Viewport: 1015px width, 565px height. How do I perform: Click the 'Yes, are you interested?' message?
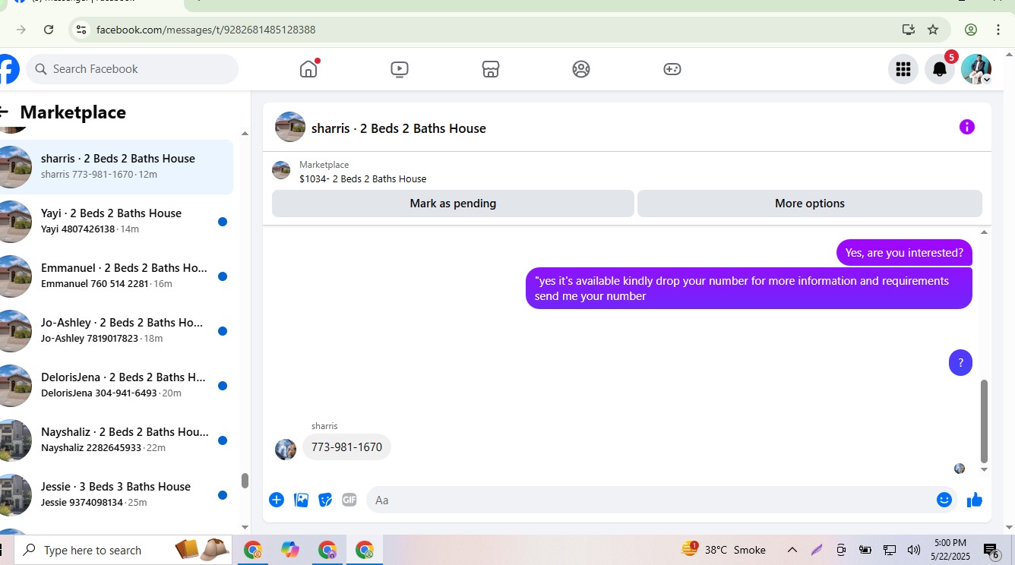pos(904,253)
